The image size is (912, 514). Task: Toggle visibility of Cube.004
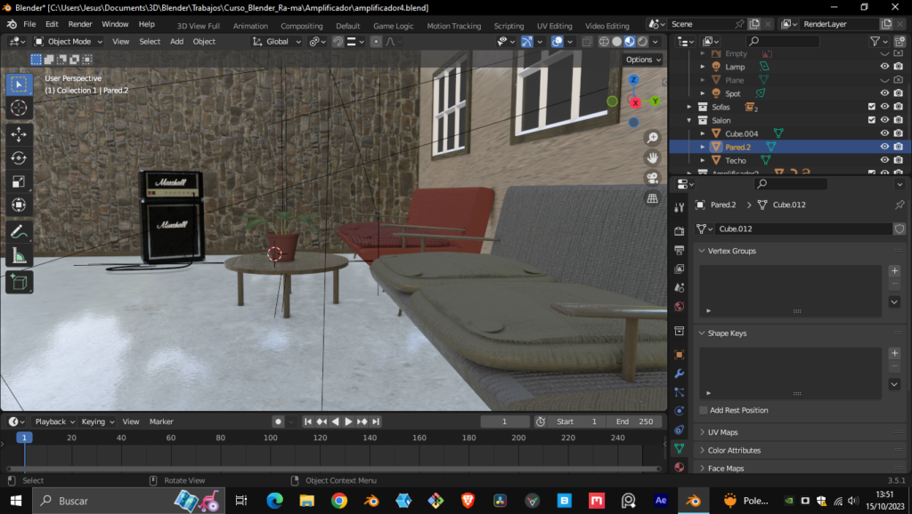coord(884,133)
